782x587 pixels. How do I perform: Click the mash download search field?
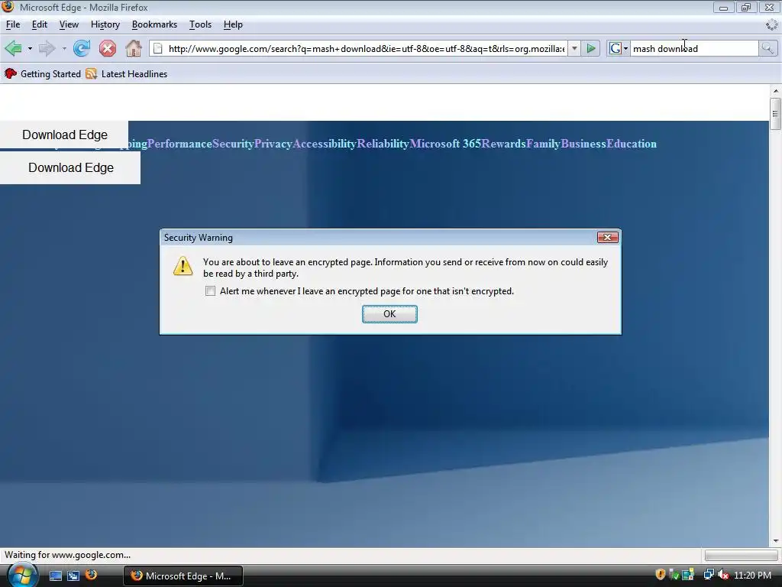694,48
